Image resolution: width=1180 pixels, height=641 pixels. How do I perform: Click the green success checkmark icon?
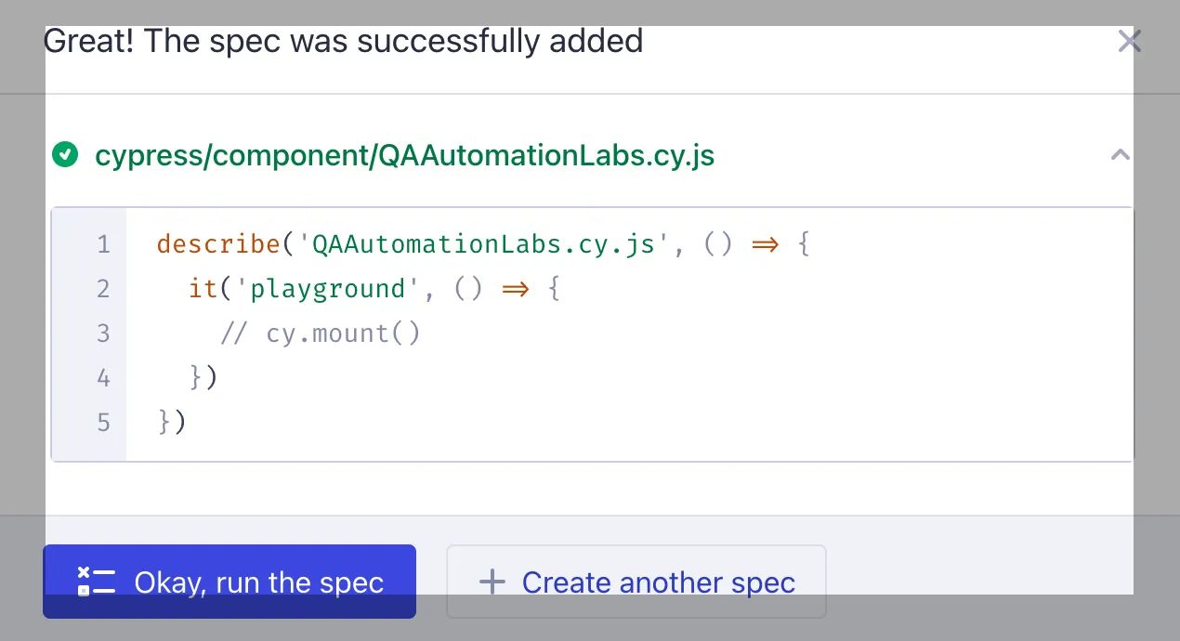pos(65,154)
